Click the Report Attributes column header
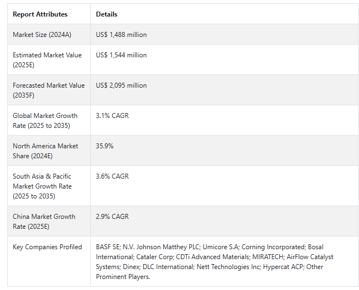359x290 pixels. [x=40, y=14]
